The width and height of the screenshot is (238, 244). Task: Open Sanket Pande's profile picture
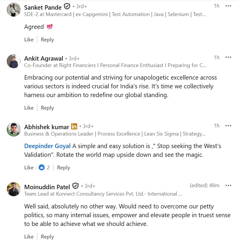click(x=14, y=10)
